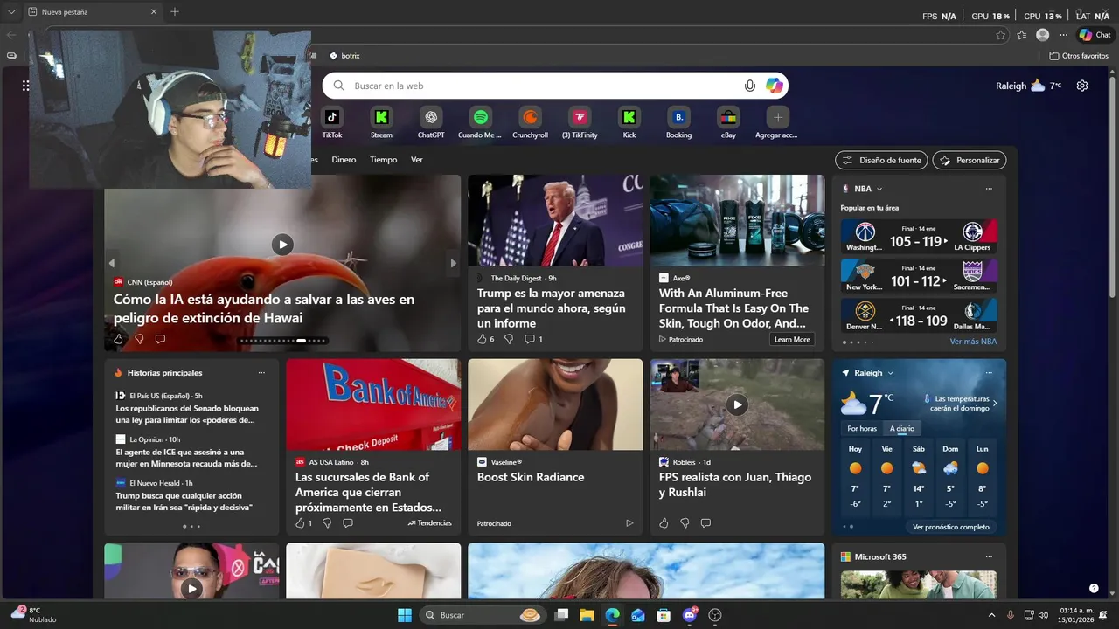Screen dimensions: 1119x629
Task: Expand the NBA league dropdown
Action: coord(879,189)
